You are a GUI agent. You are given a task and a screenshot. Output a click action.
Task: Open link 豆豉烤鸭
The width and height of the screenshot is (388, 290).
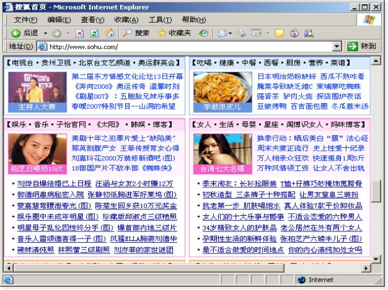272,106
